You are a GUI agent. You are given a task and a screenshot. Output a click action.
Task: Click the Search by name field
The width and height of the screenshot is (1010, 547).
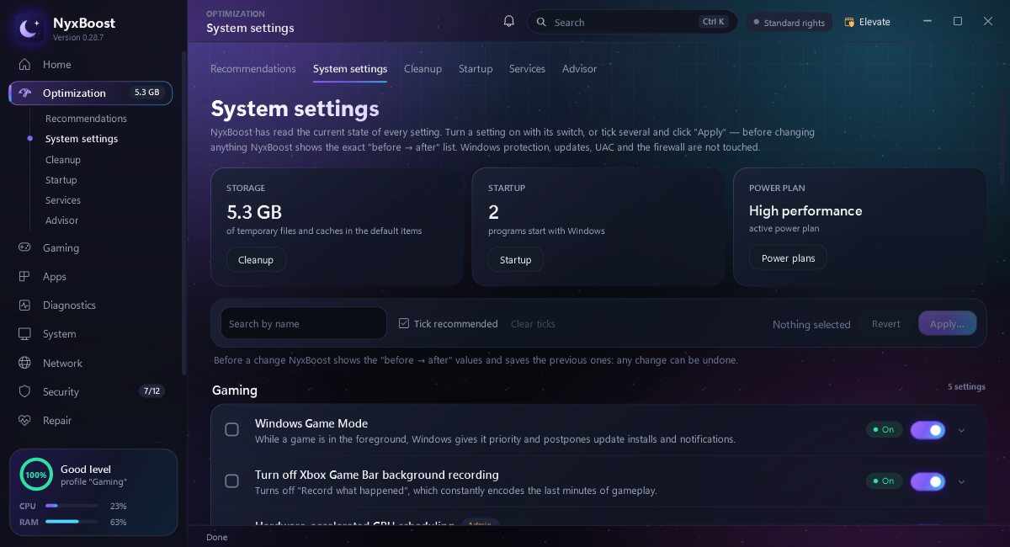pyautogui.click(x=304, y=323)
